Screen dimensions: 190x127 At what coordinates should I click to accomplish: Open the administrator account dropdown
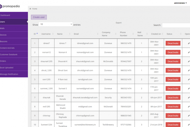180,3
